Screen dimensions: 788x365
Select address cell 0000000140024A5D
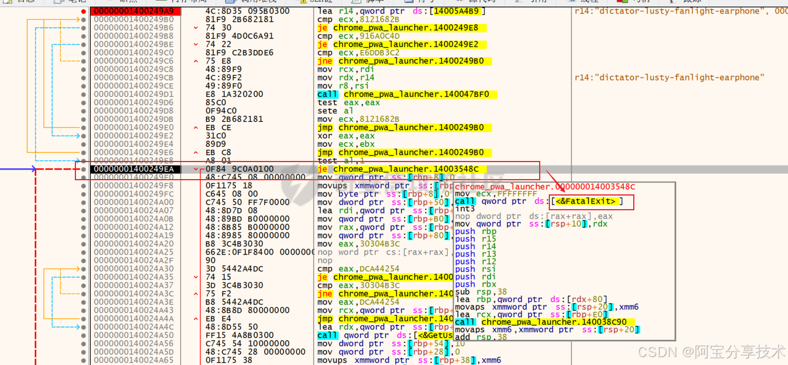point(135,351)
